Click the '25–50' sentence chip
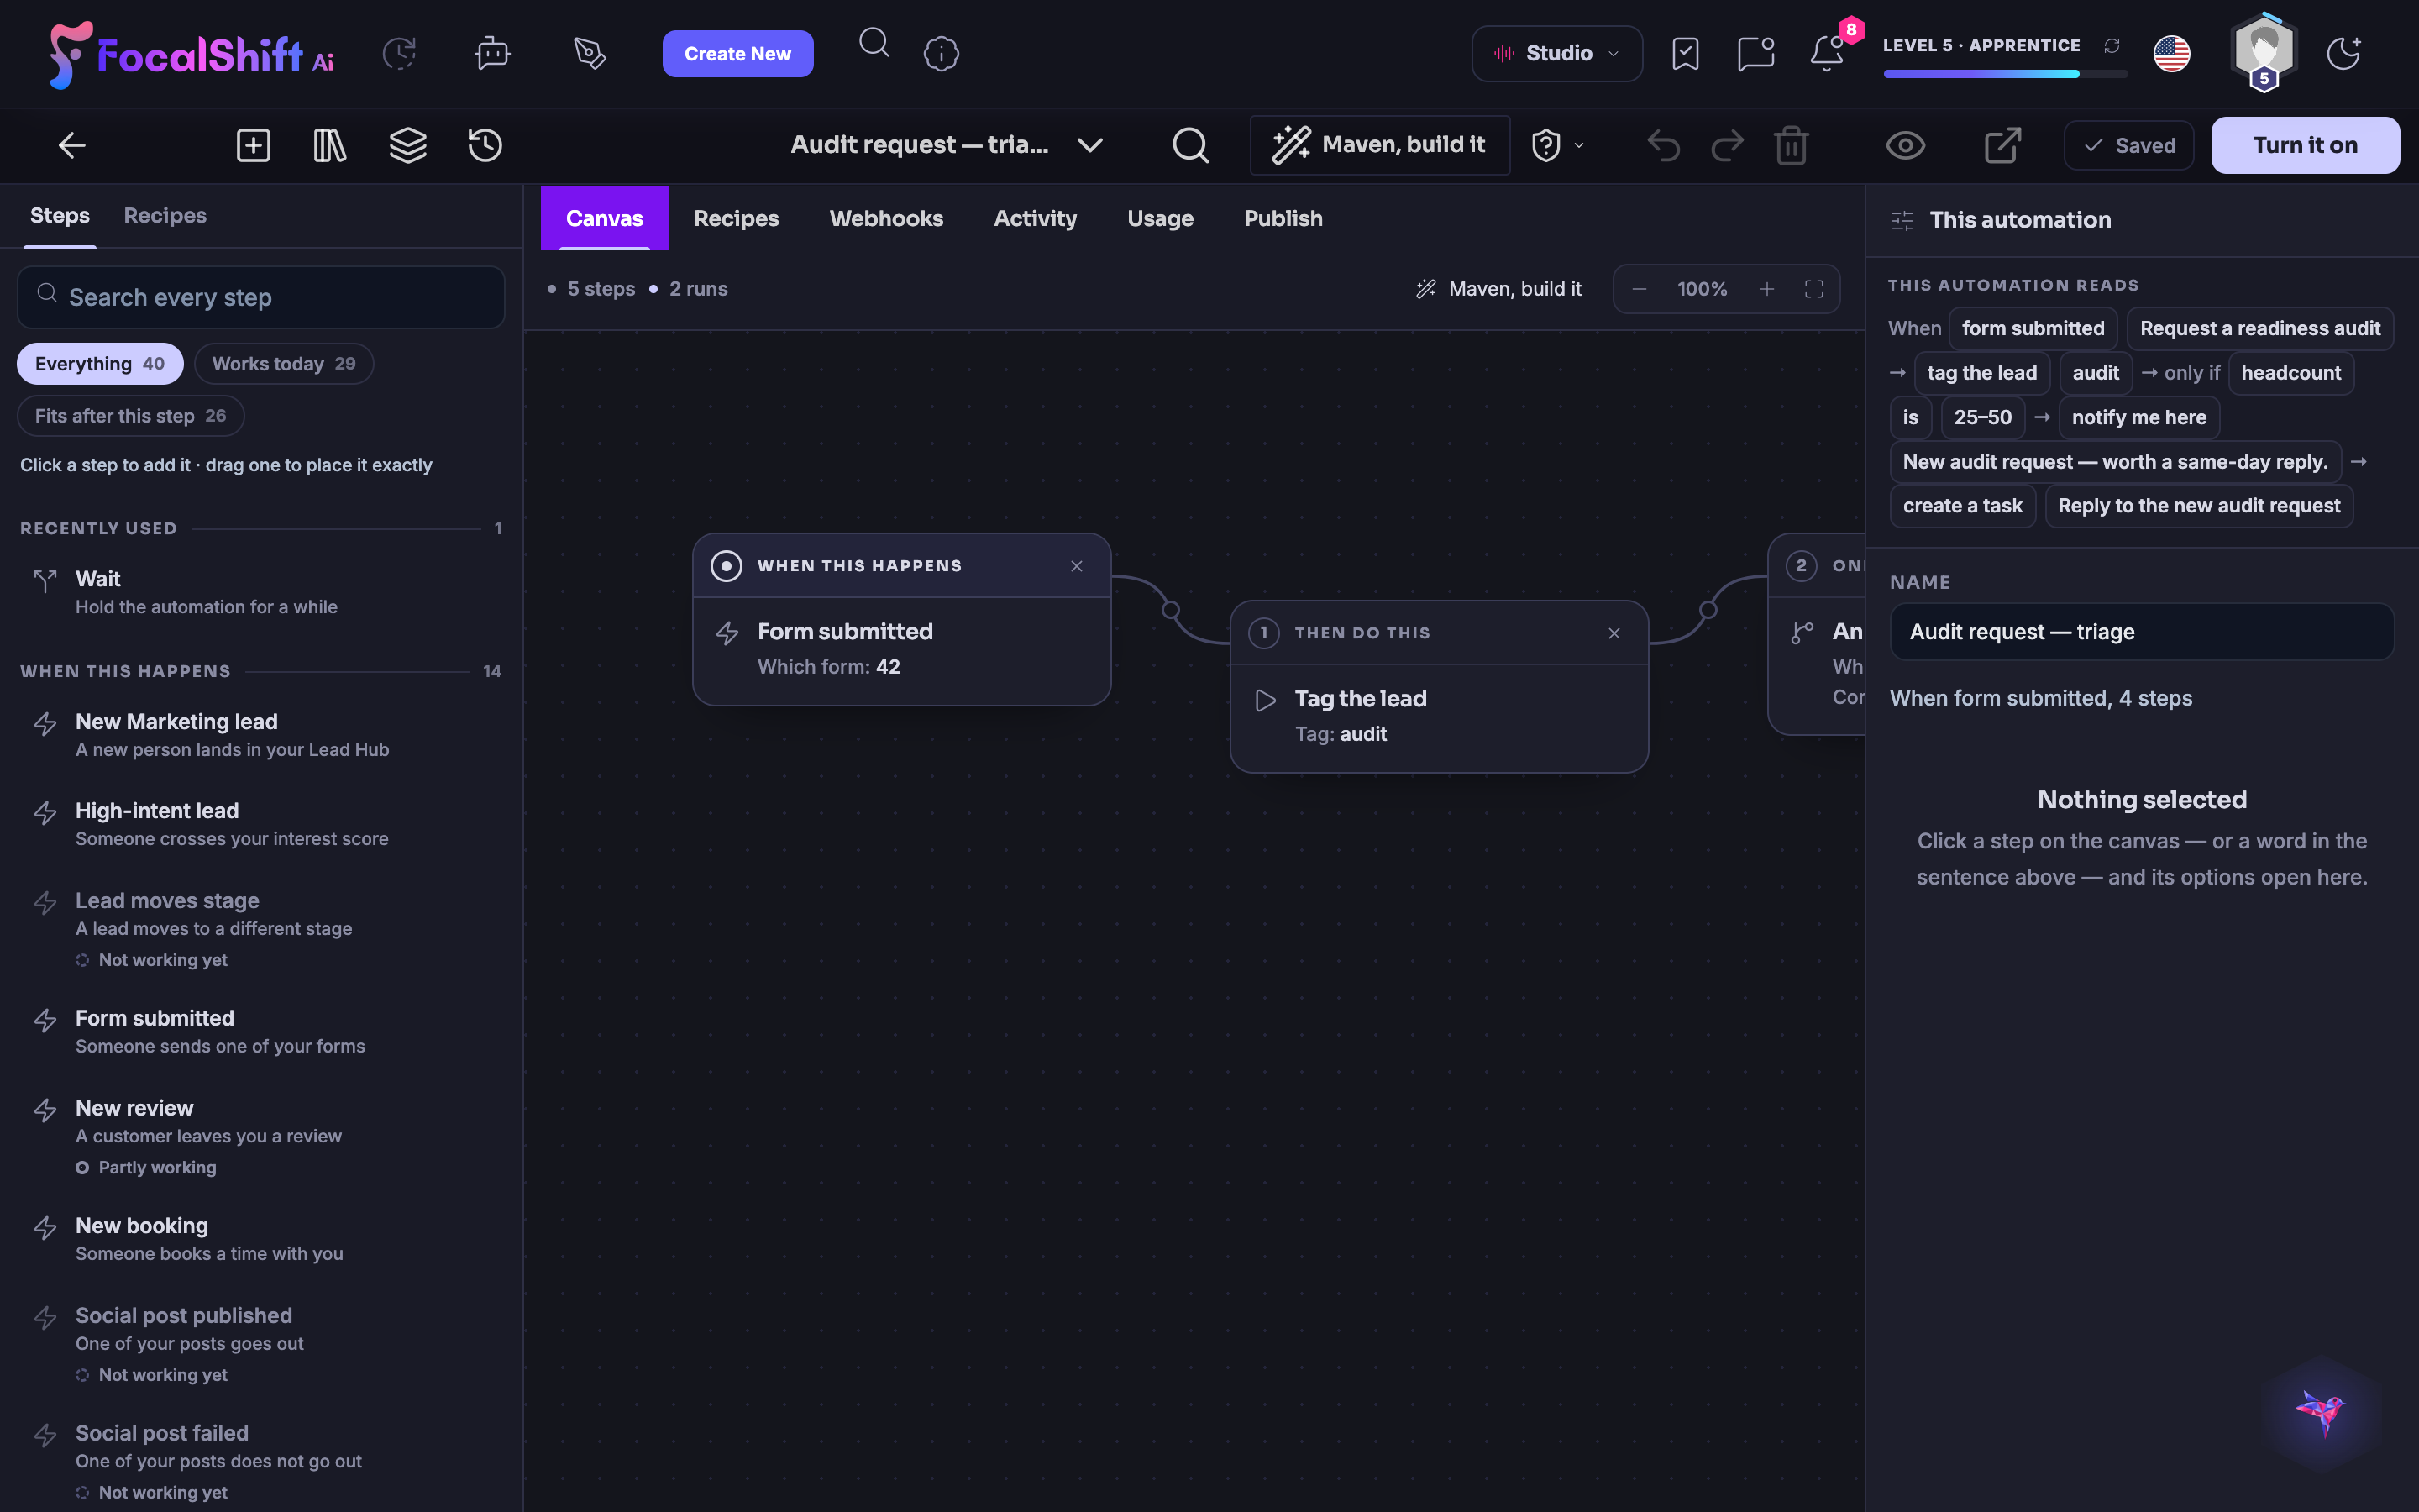The width and height of the screenshot is (2419, 1512). click(x=1982, y=417)
